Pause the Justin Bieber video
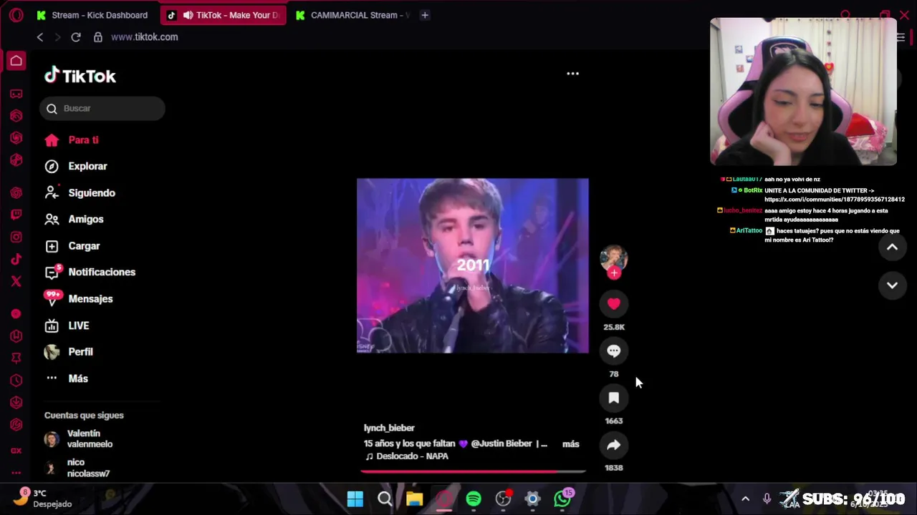 [473, 265]
